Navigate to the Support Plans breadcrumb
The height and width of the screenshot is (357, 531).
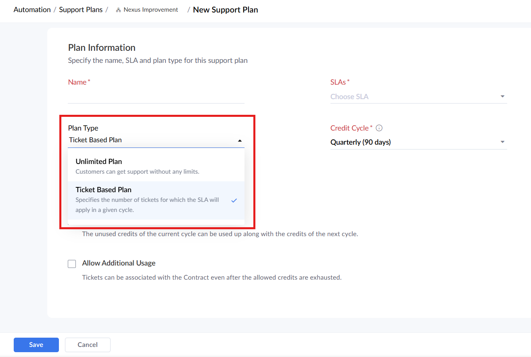pos(81,10)
